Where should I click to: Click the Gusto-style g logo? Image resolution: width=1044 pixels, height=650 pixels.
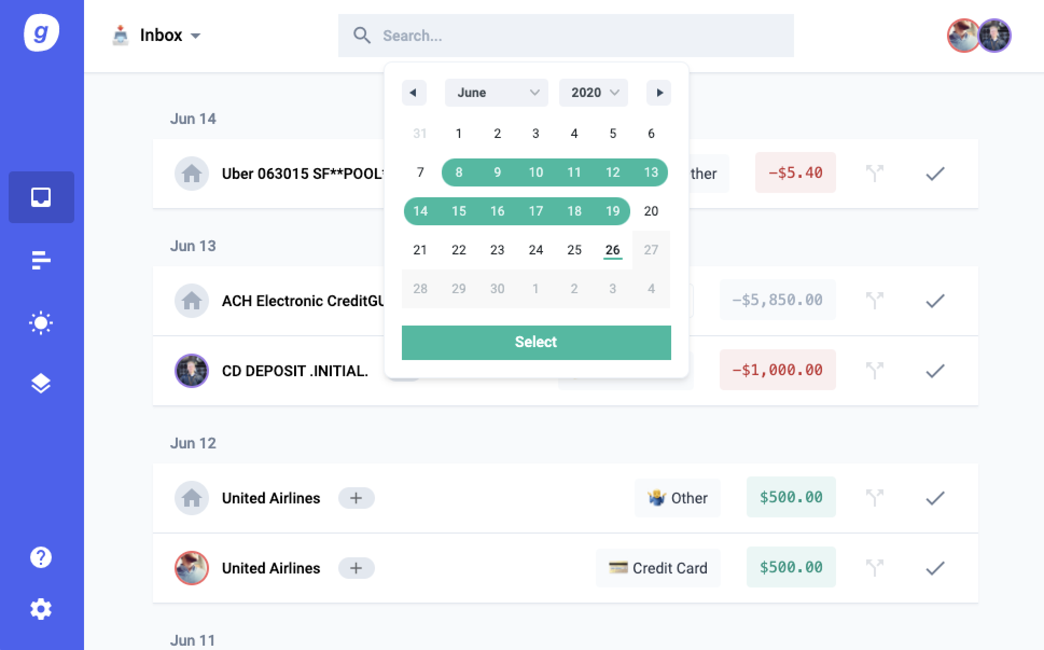tap(41, 33)
